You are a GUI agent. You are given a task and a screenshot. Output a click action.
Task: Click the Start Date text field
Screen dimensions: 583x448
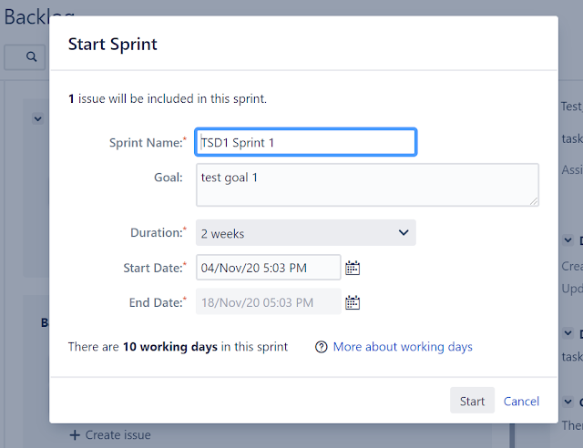(x=268, y=268)
